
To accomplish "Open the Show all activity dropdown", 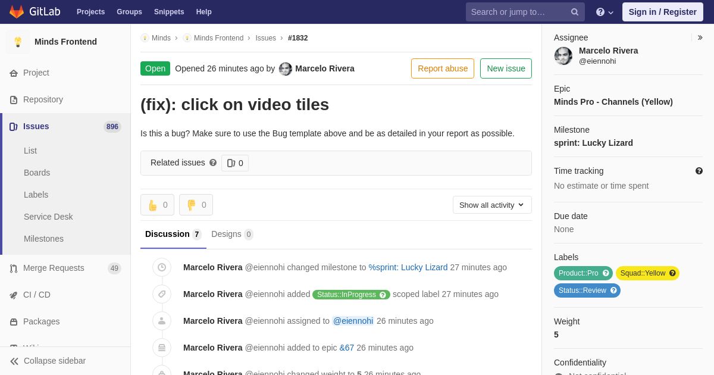I will [x=492, y=205].
